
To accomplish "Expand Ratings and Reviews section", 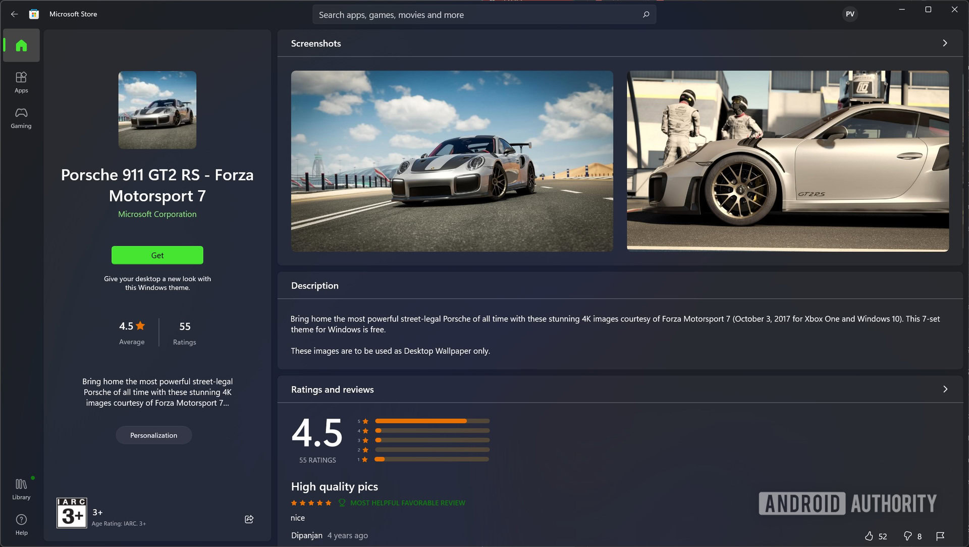I will coord(945,389).
